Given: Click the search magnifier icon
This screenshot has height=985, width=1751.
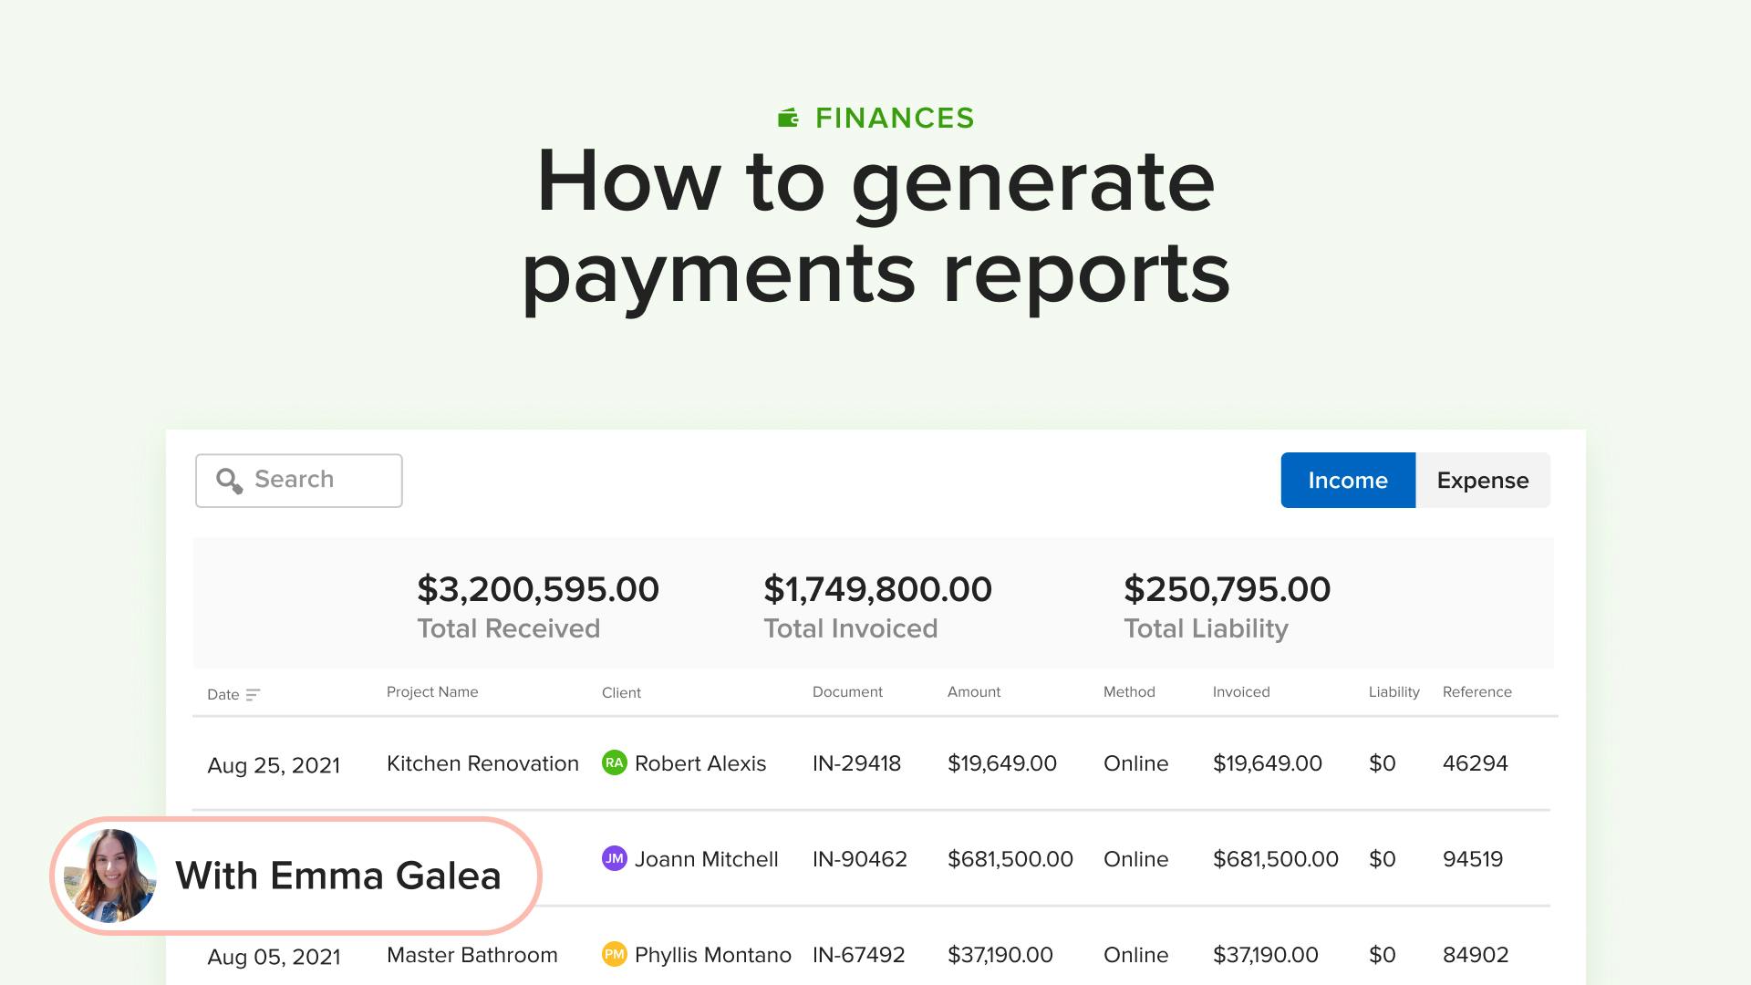Looking at the screenshot, I should click(229, 481).
